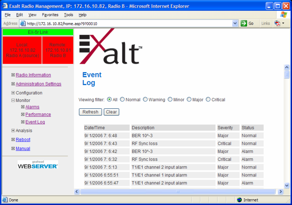Click the box icon beside Performance
Viewport: 292px width, 205px height.
pos(23,114)
